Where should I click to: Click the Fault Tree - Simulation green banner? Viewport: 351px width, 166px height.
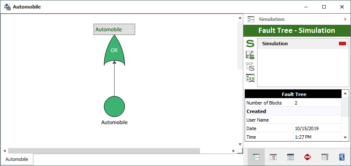[297, 30]
